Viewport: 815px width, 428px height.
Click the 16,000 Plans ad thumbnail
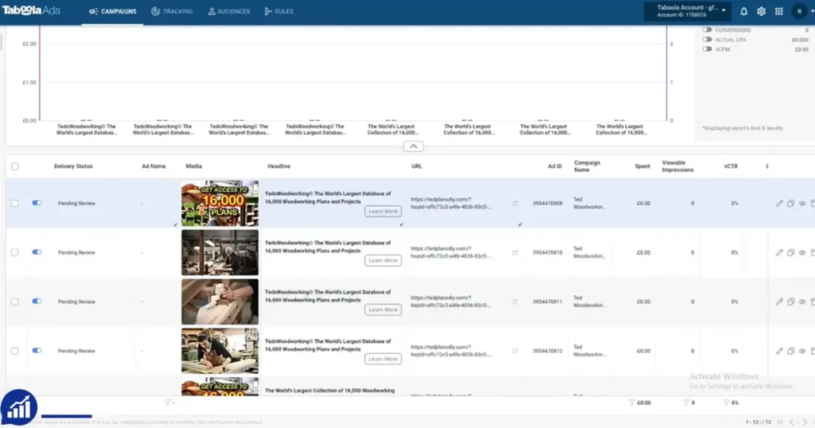click(x=220, y=203)
